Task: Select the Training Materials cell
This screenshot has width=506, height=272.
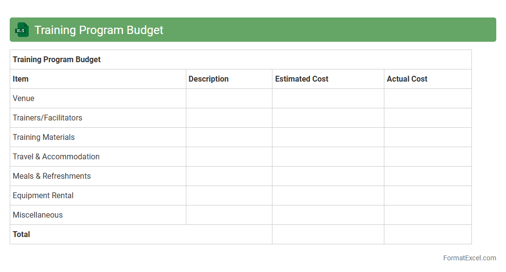Action: pyautogui.click(x=44, y=137)
